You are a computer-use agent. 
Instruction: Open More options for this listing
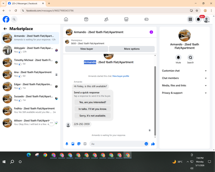(x=132, y=49)
